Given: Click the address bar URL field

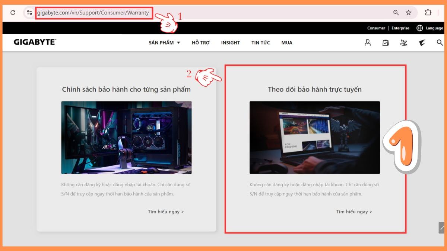Looking at the screenshot, I should point(93,13).
